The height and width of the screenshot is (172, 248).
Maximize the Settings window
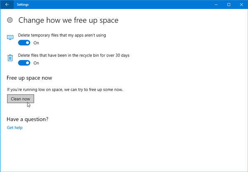pos(229,5)
